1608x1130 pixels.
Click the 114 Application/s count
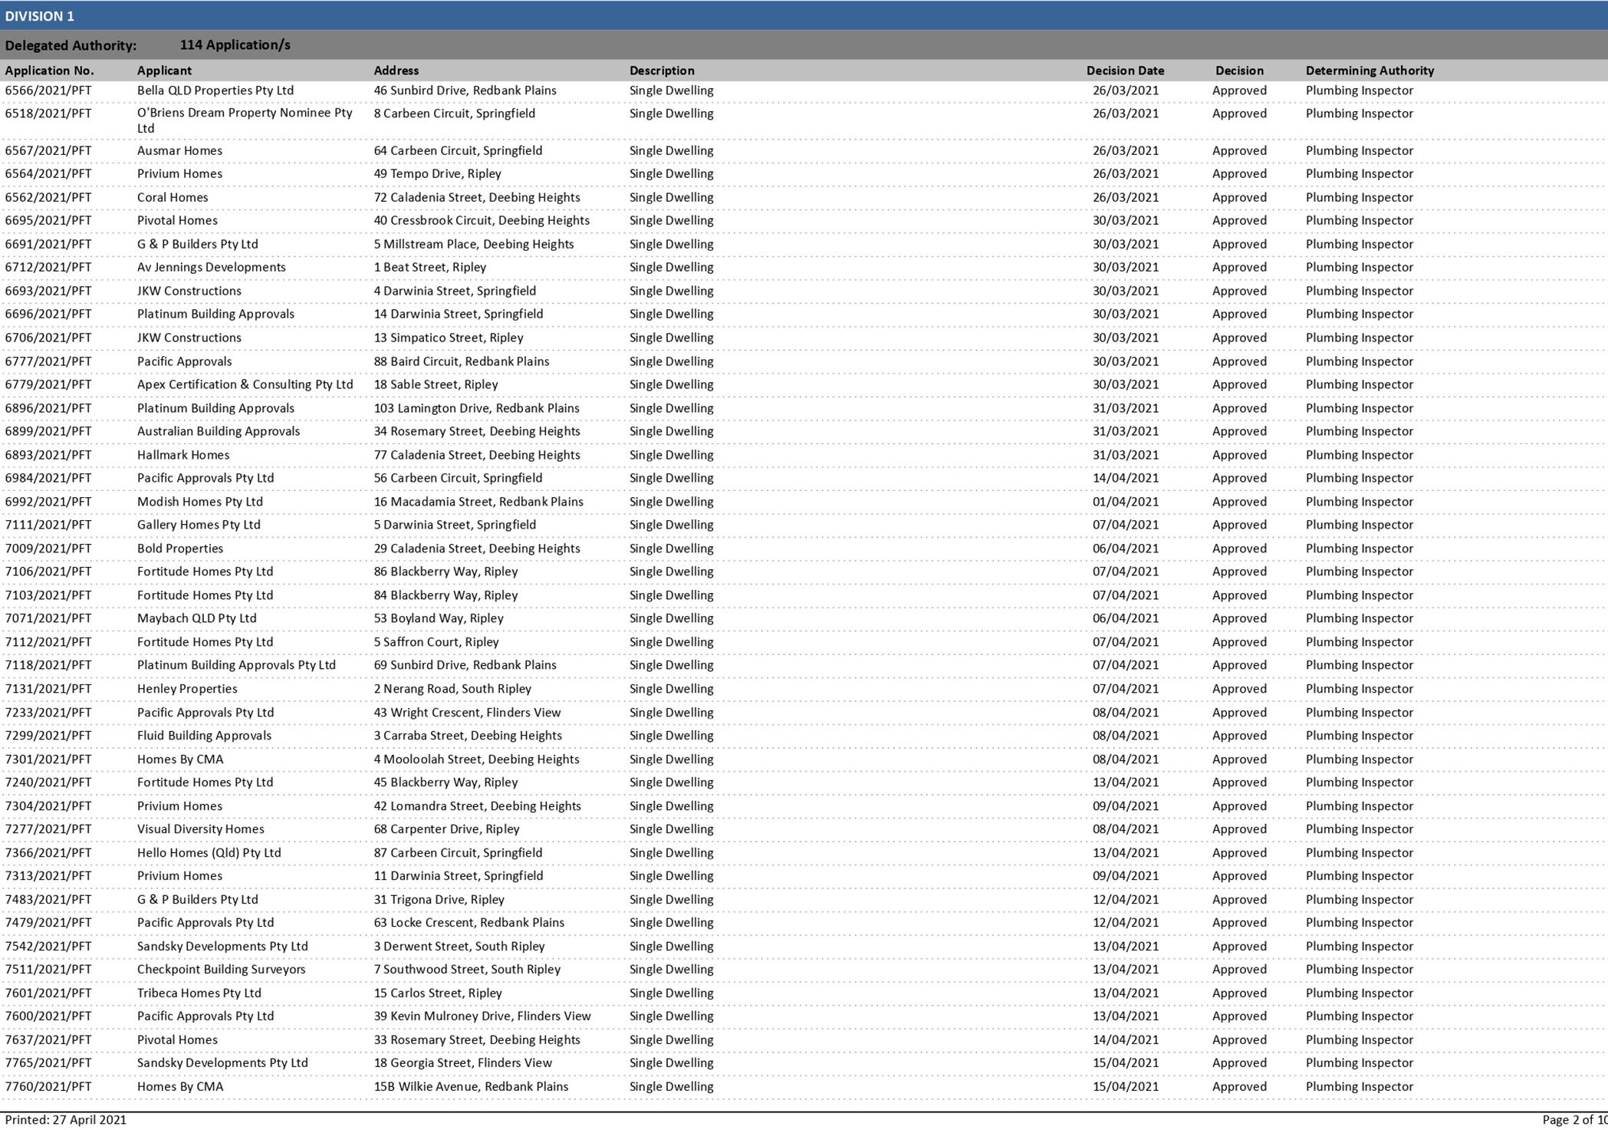[235, 44]
